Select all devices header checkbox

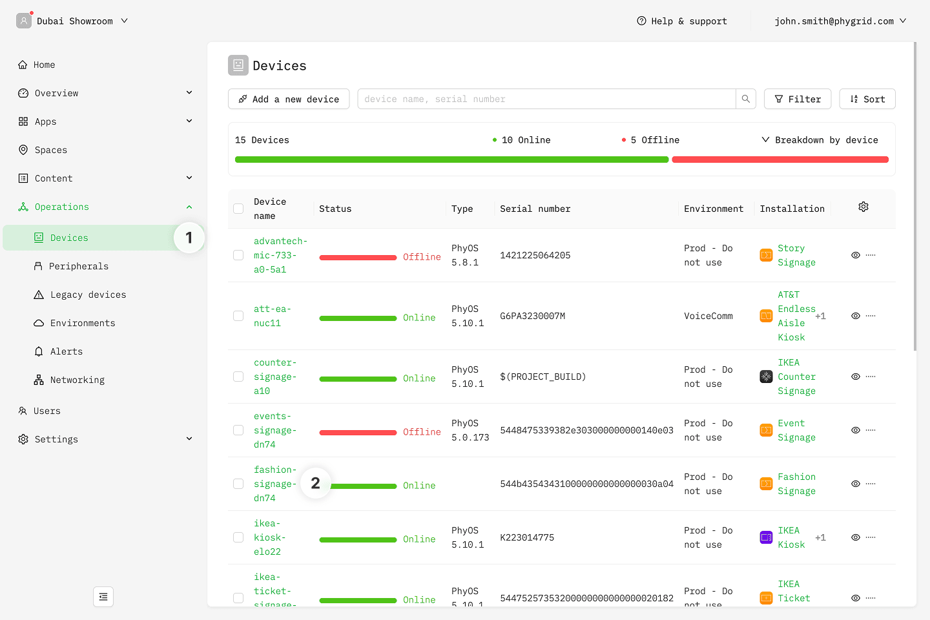pos(238,209)
